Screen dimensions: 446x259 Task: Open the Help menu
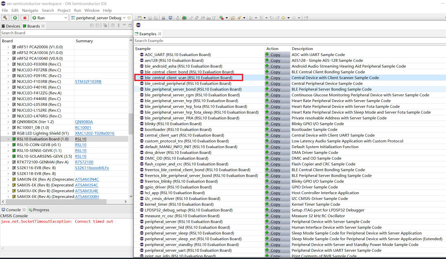tap(107, 10)
